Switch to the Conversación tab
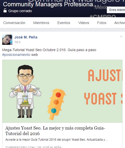The width and height of the screenshot is (125, 148). click(14, 23)
